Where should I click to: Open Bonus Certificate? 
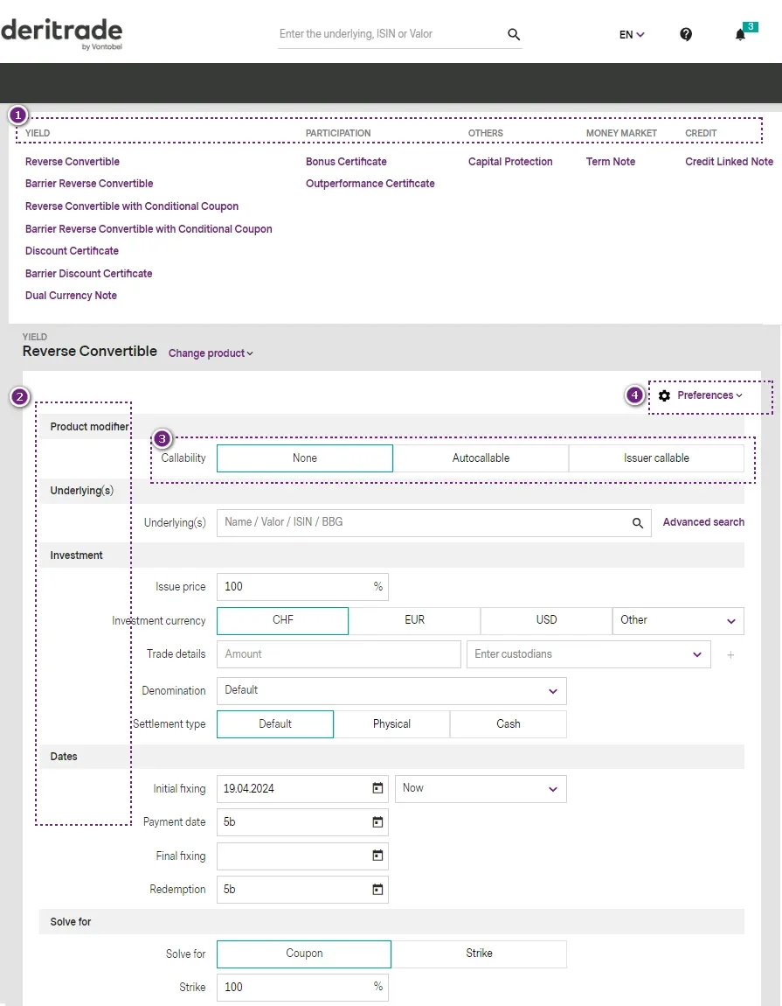tap(346, 162)
